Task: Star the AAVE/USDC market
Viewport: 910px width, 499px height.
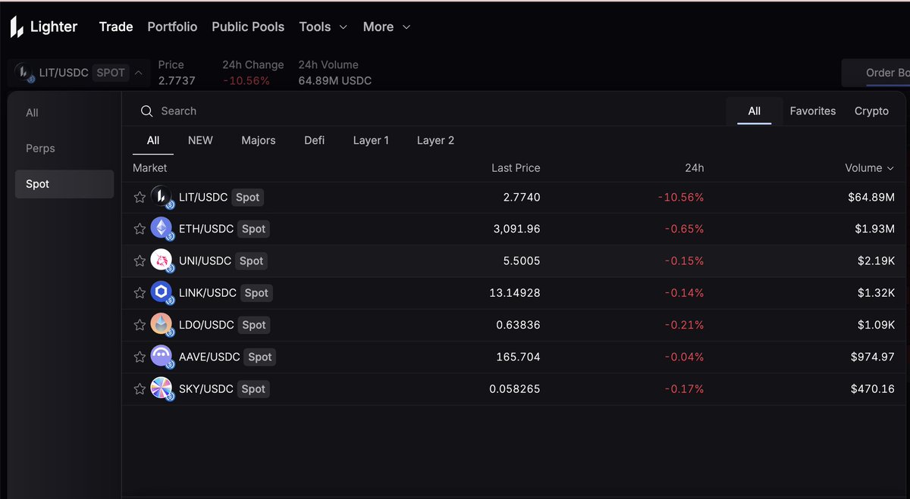Action: (140, 357)
